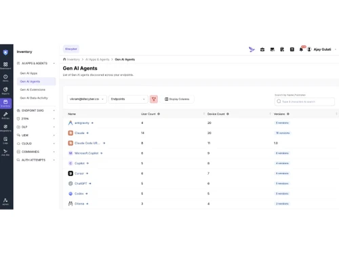Open Gen AI Apps in the sidebar
This screenshot has height=254, width=339.
28,73
